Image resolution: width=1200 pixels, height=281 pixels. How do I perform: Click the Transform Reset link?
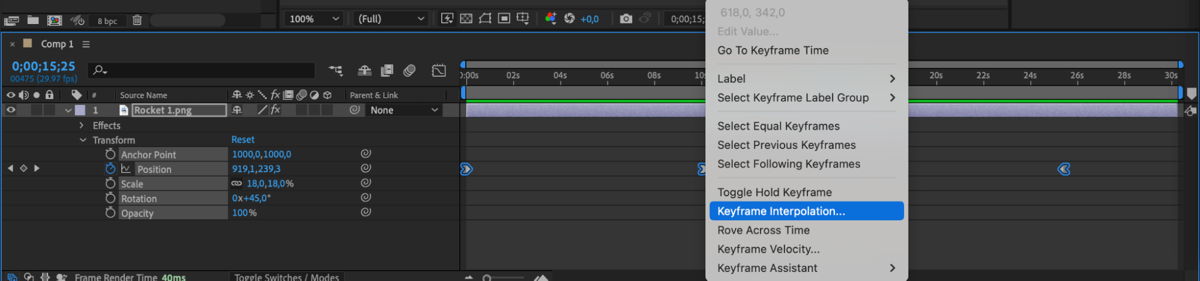[243, 139]
